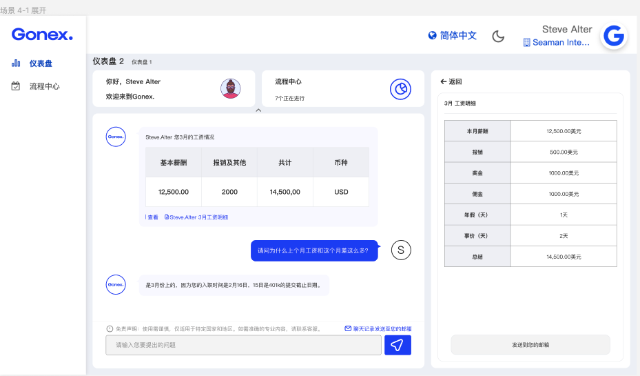
Task: Open the Seaman Inte... company link
Action: [x=561, y=43]
